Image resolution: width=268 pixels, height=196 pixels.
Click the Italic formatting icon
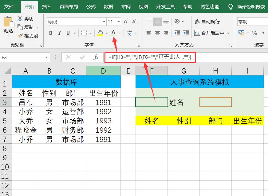tap(59, 33)
